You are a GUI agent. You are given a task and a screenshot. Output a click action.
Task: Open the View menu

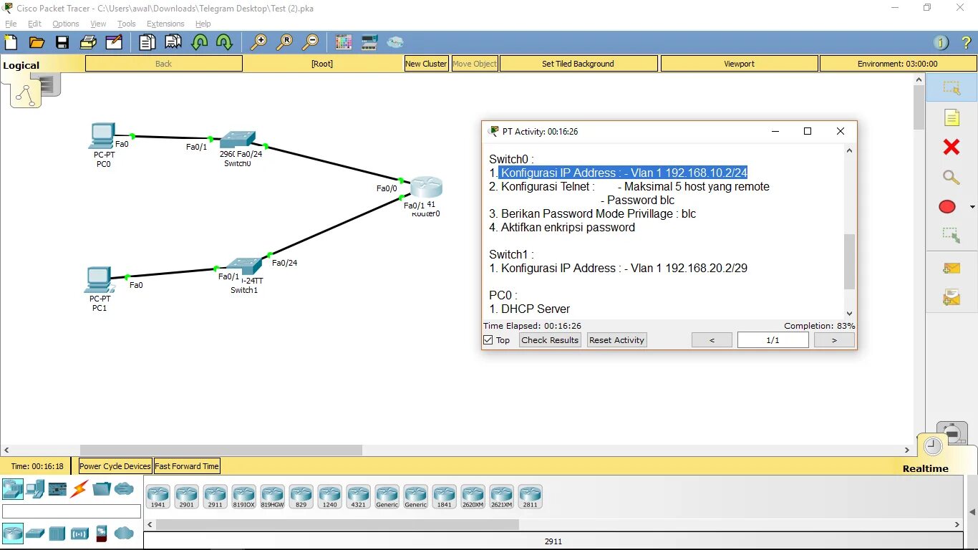(x=98, y=24)
